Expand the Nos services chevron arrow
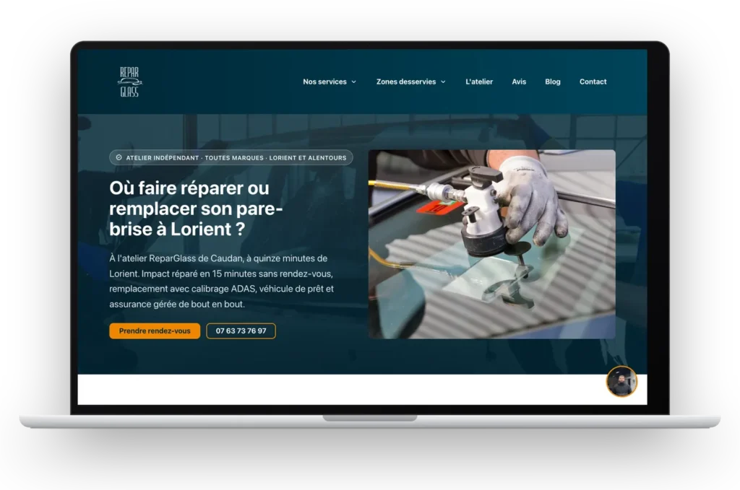 click(354, 82)
